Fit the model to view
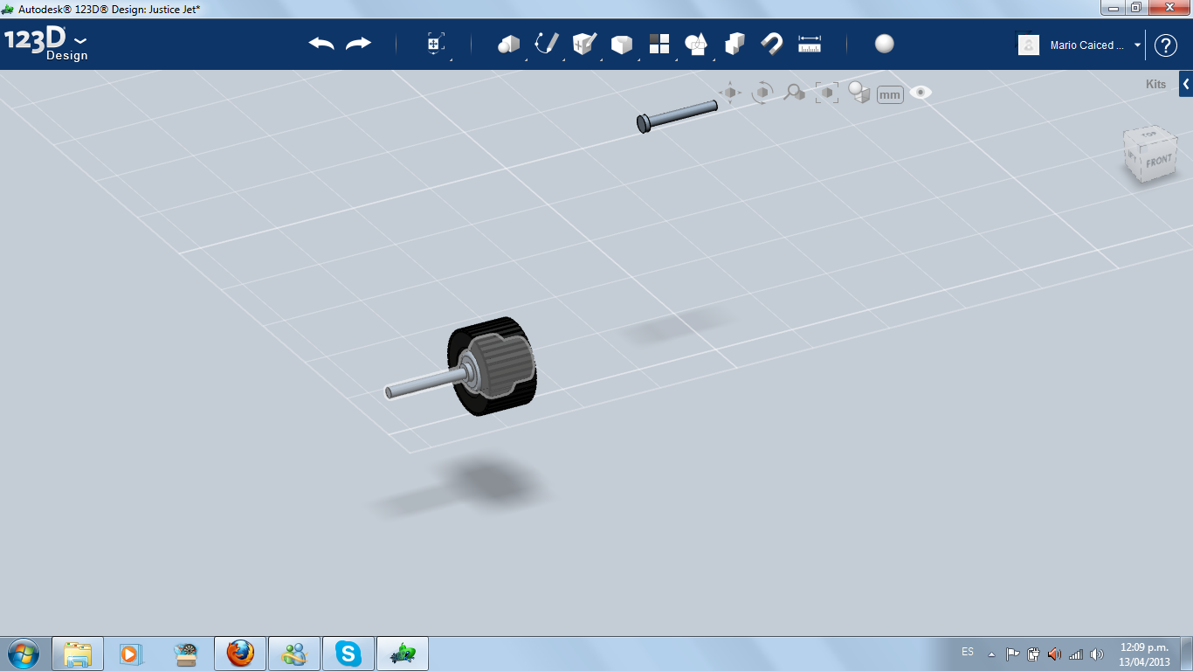Image resolution: width=1193 pixels, height=671 pixels. [x=826, y=93]
